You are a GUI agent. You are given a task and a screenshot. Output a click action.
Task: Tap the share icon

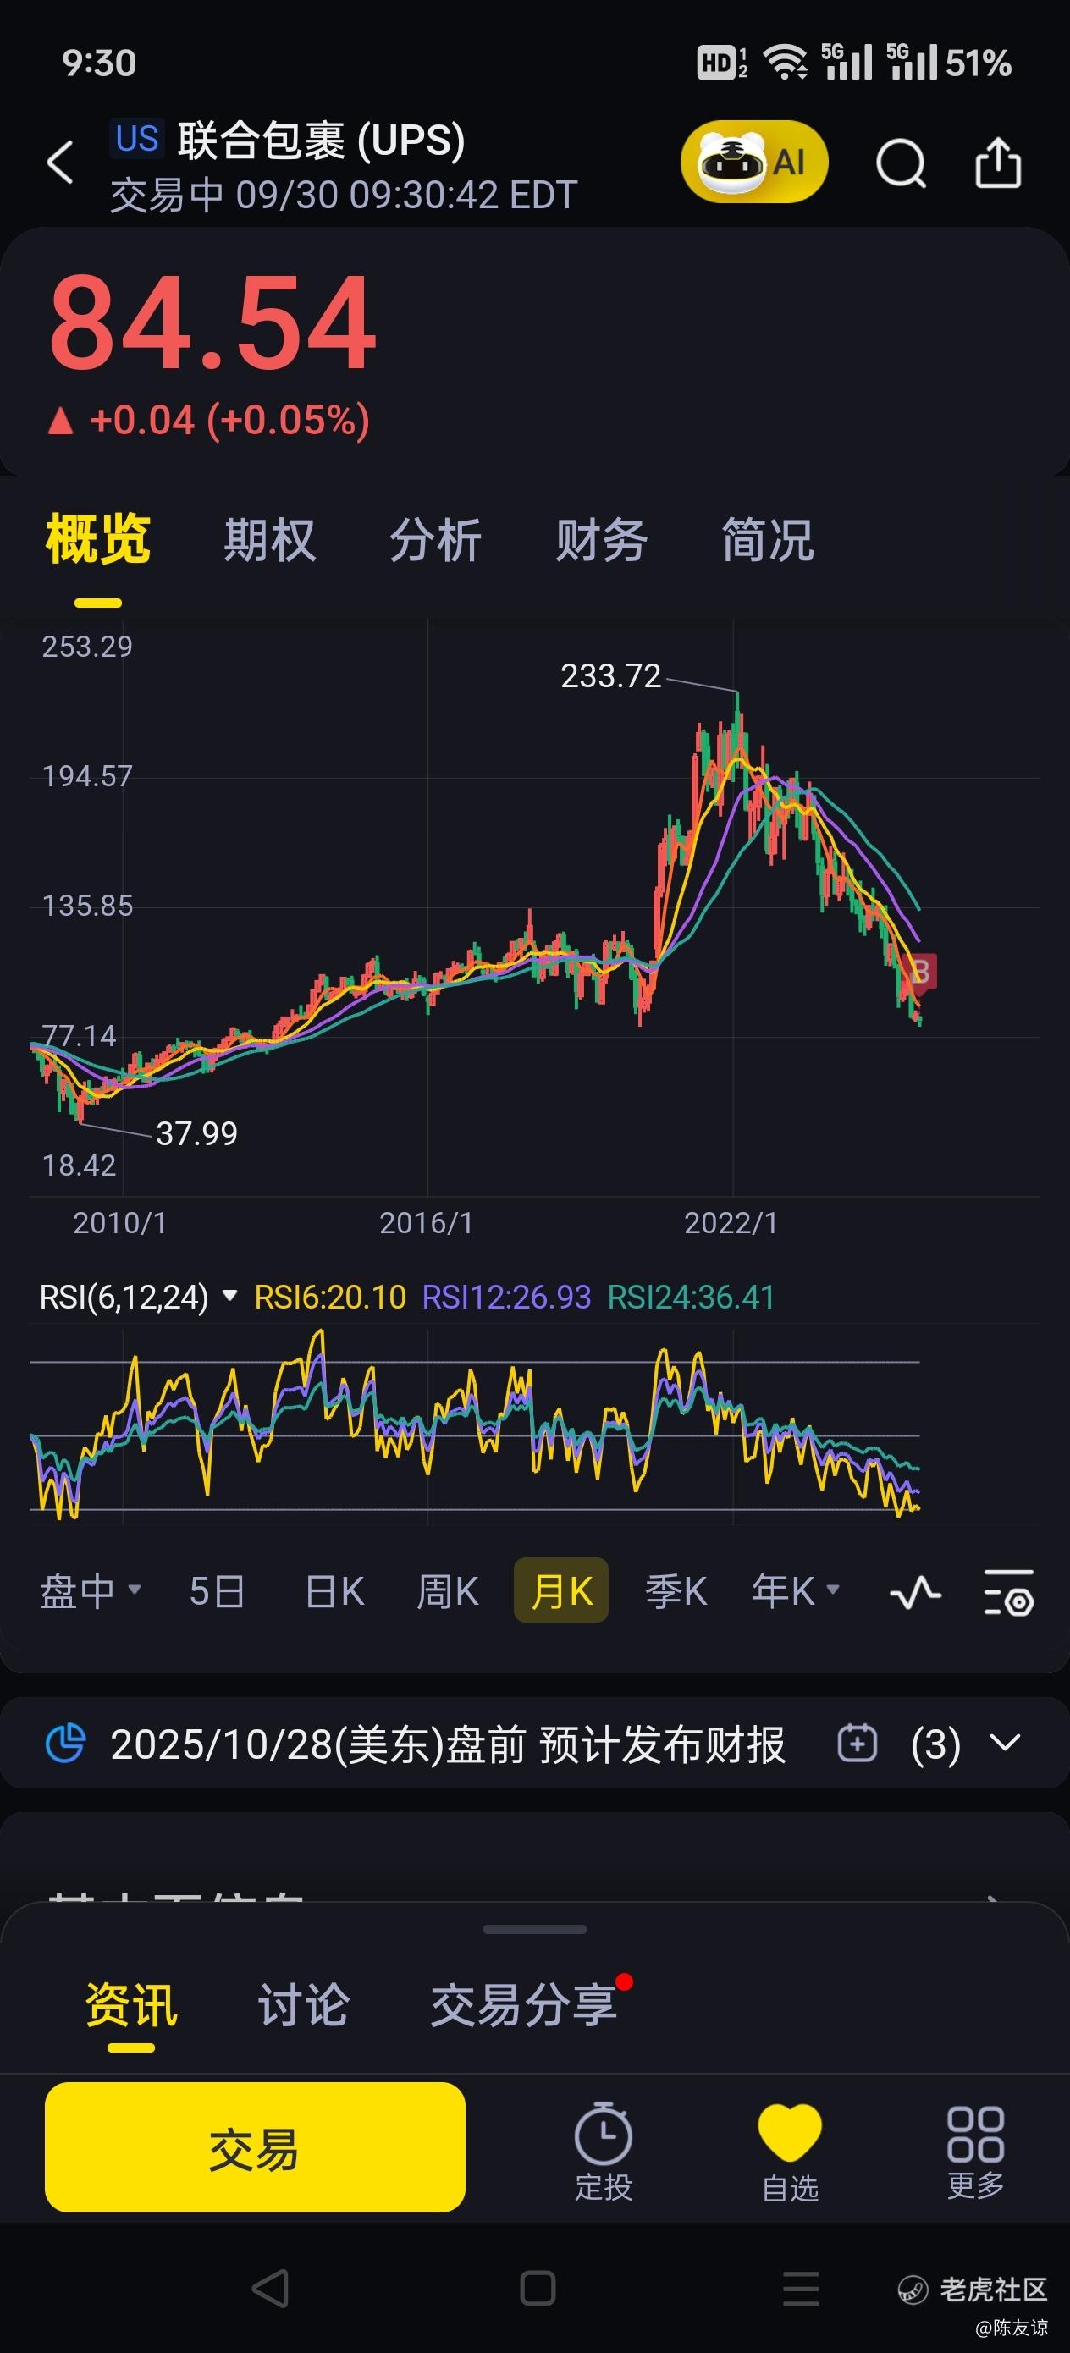coord(998,163)
